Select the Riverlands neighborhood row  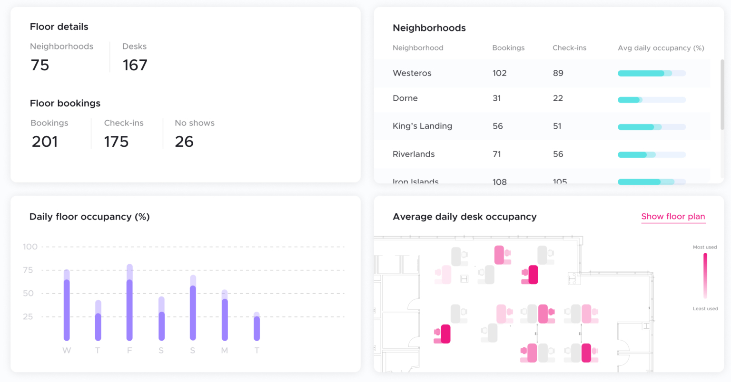(x=542, y=154)
